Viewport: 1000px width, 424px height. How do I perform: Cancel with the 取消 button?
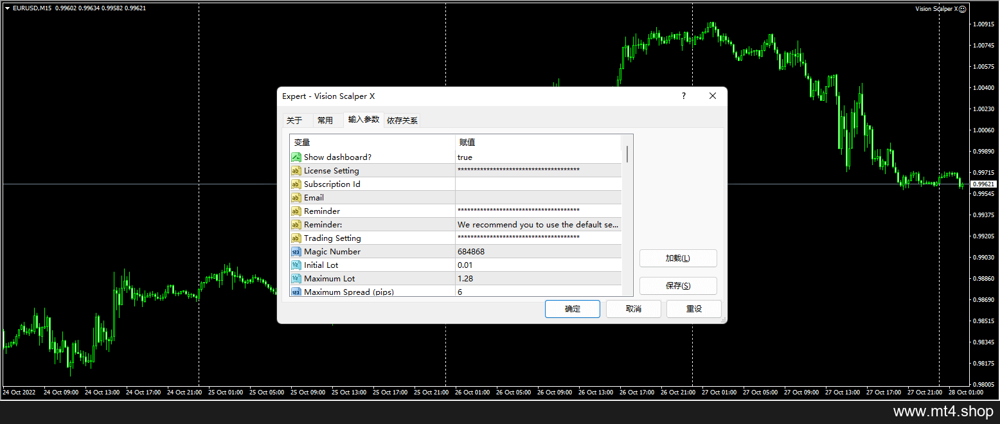tap(634, 309)
